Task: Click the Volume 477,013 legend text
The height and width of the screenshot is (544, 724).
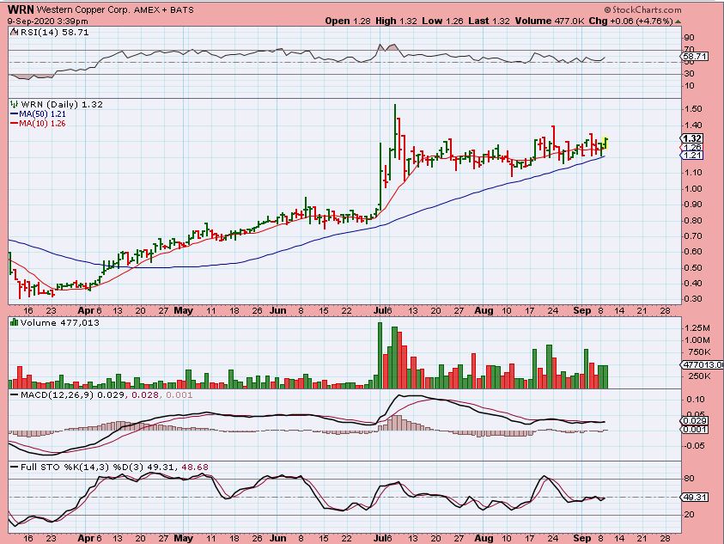Action: [60, 322]
